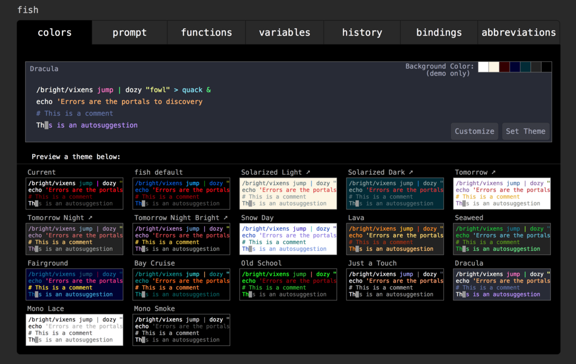The height and width of the screenshot is (364, 576).
Task: Choose the Seaweed theme thumbnail
Action: point(502,239)
